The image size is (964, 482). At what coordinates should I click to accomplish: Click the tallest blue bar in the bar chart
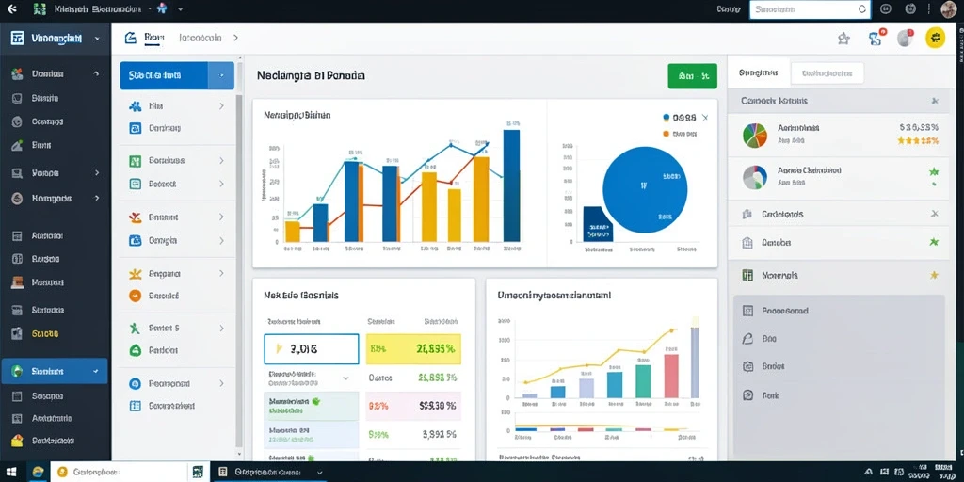click(x=511, y=185)
